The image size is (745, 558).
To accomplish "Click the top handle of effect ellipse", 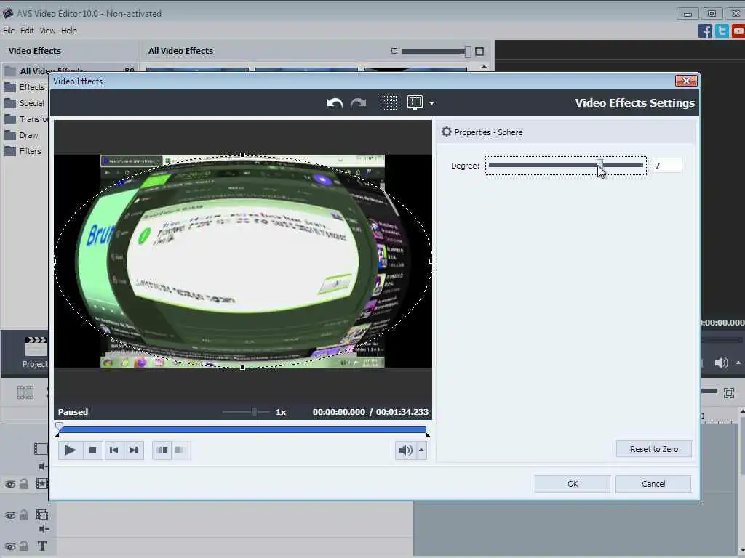I will (243, 155).
